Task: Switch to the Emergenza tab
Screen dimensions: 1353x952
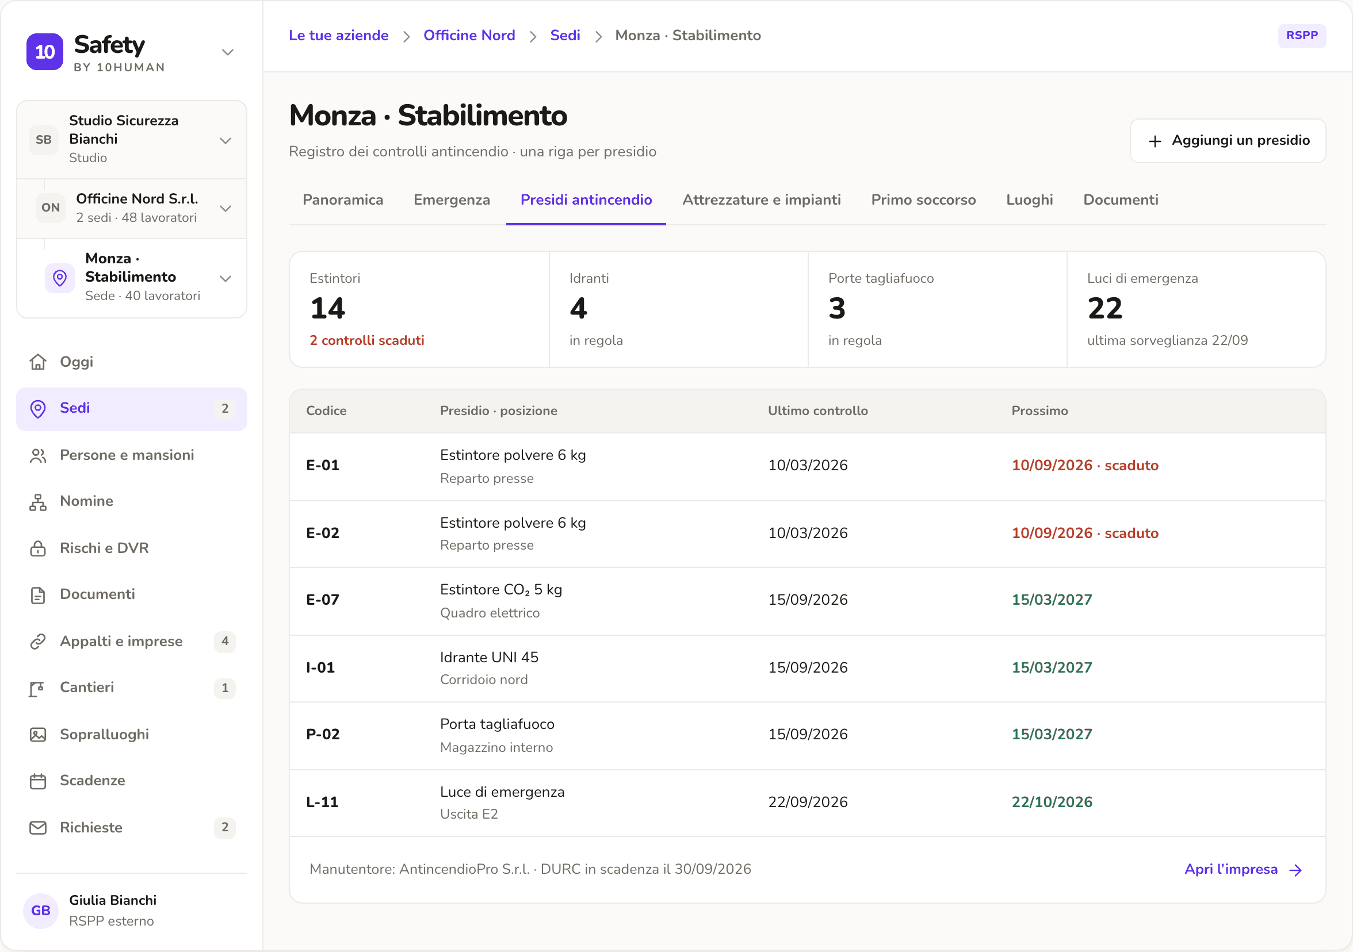Action: tap(452, 199)
